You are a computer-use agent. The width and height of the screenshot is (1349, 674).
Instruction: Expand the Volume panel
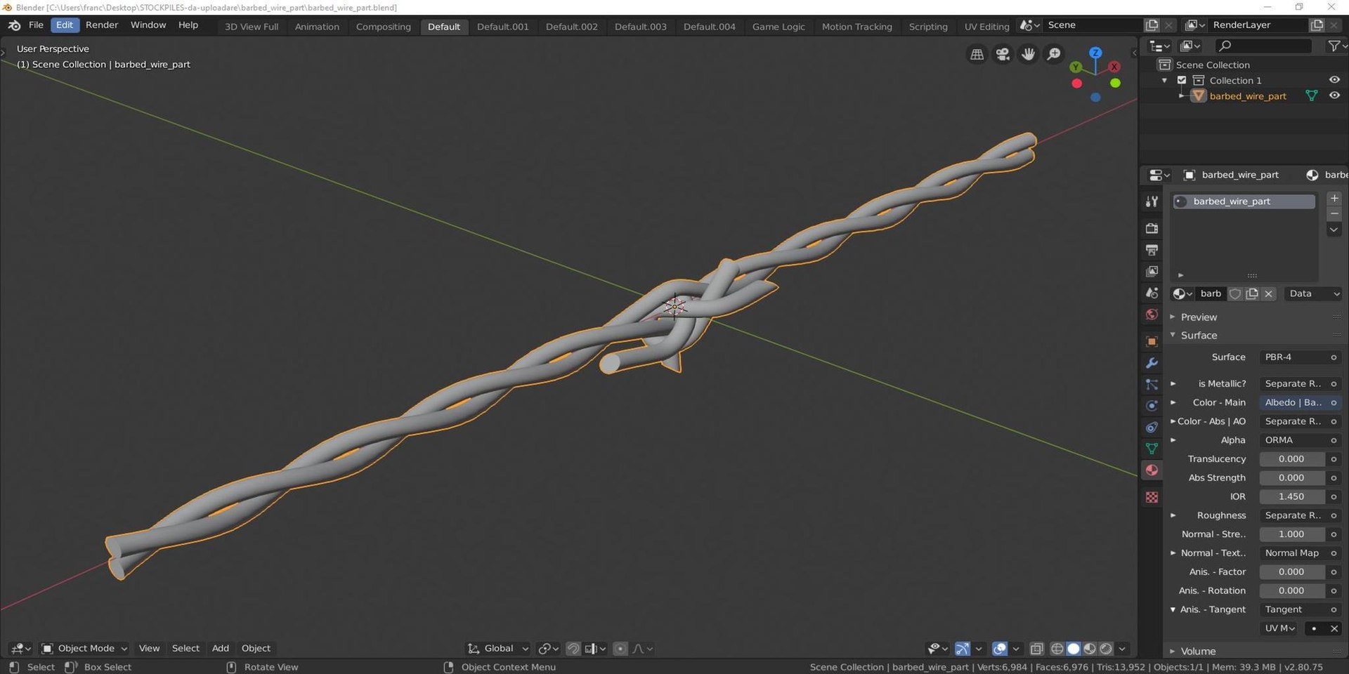(x=1198, y=651)
